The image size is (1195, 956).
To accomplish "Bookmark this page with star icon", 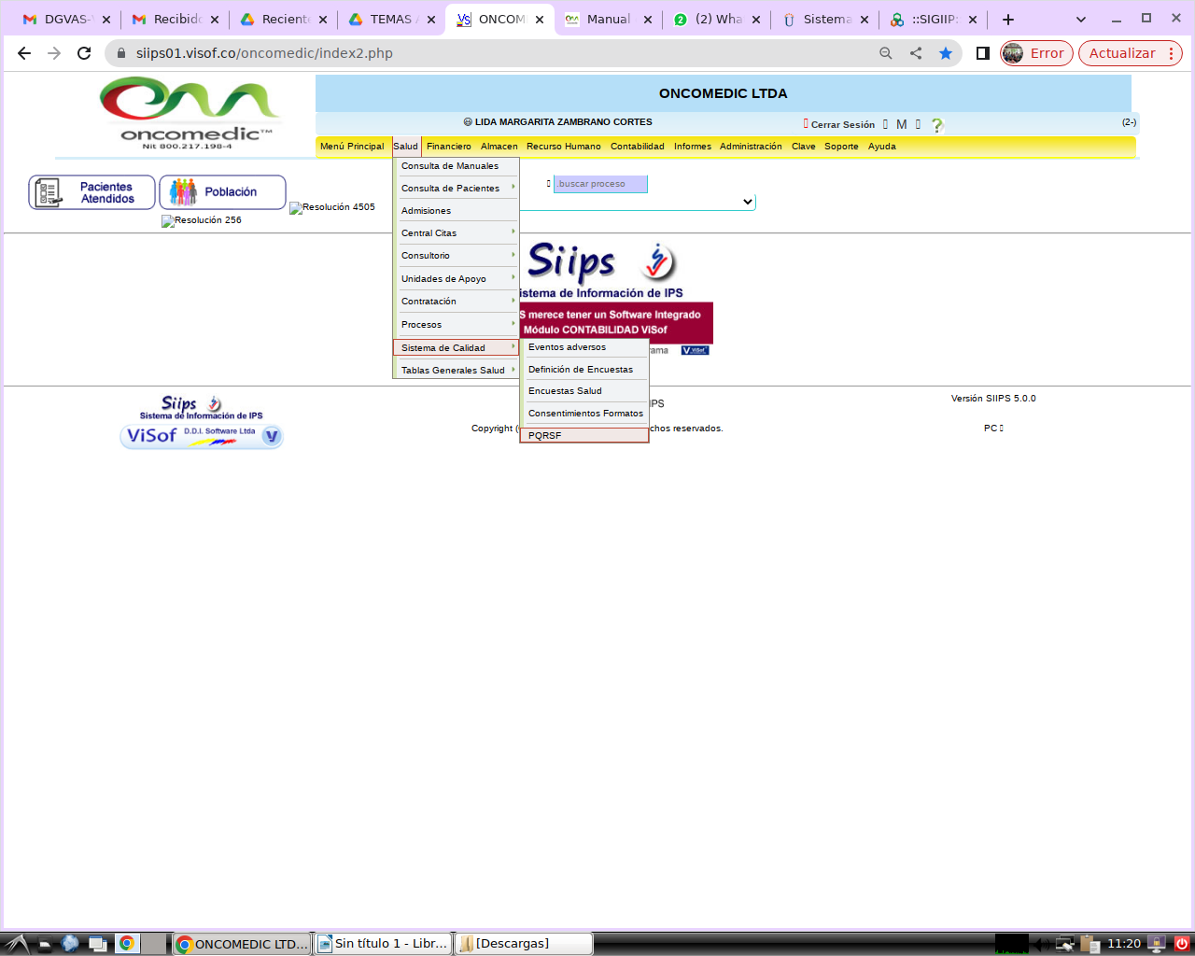I will click(946, 53).
